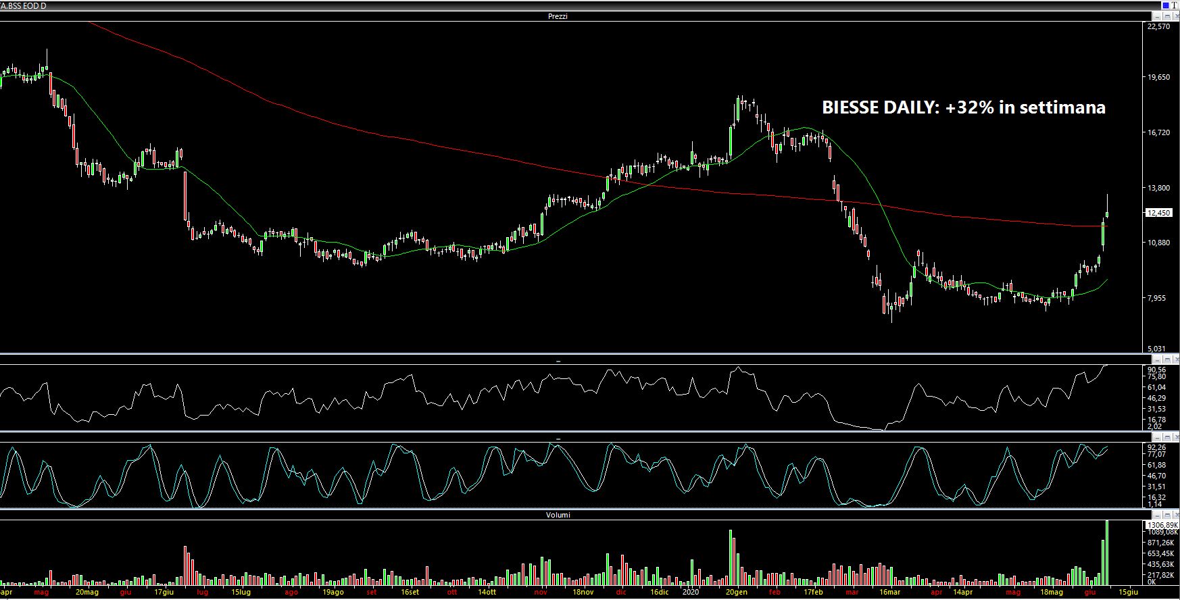Click the 15giu date label
Screen dimensions: 1180x600
coord(1128,592)
